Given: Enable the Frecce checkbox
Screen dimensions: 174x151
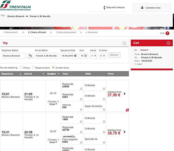Looking at the screenshot, I should pos(21,67).
